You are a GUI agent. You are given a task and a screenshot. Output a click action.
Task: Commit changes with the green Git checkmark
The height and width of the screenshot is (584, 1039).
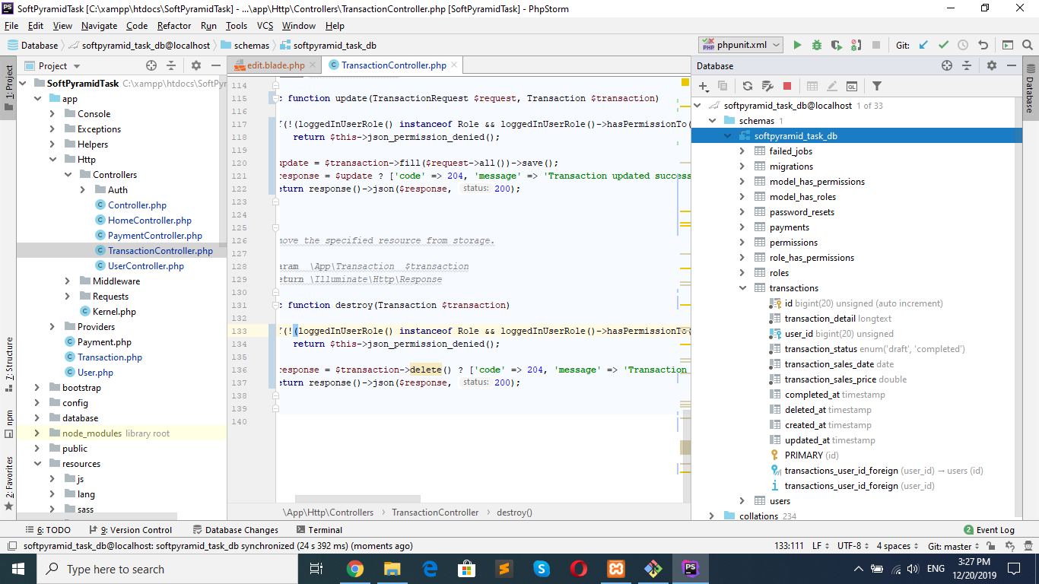click(x=943, y=45)
